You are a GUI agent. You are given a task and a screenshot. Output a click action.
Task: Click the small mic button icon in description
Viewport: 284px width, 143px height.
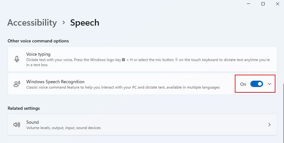tap(176, 60)
